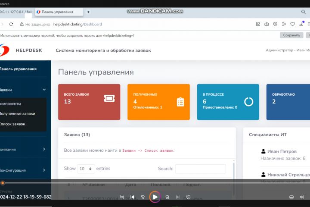The image size is (310, 207).
Task: Click the ad blocker shield icon
Action: pyautogui.click(x=275, y=24)
